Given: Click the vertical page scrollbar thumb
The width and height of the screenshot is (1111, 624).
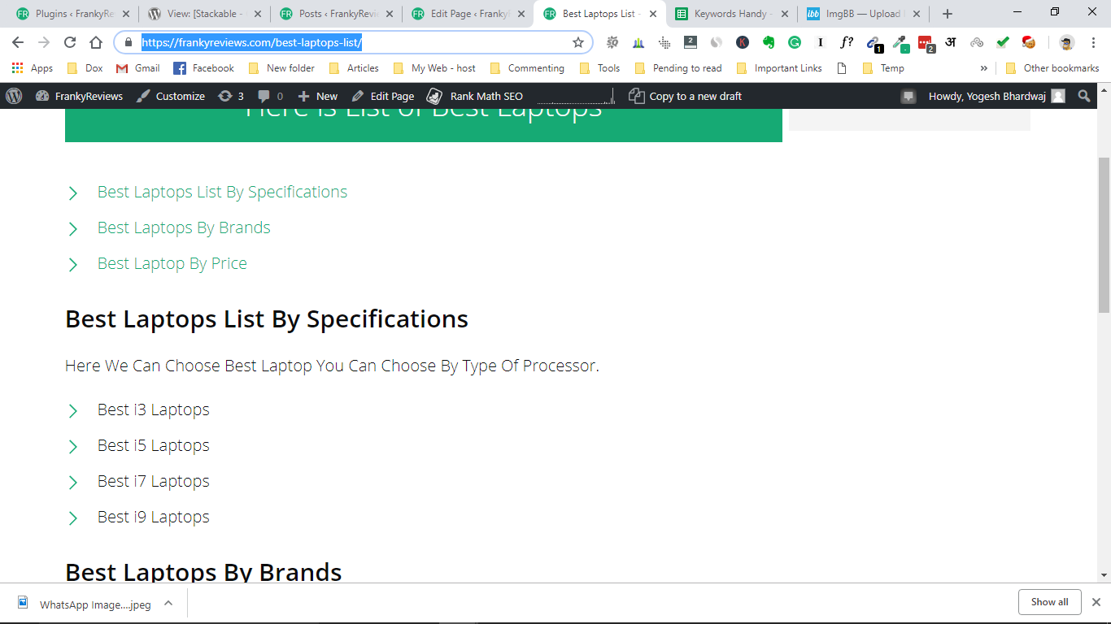Looking at the screenshot, I should tap(1104, 236).
